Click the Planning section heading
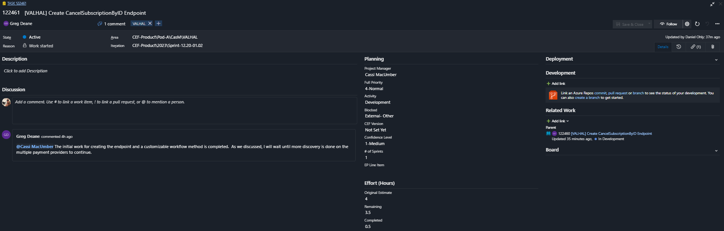The image size is (724, 231). (x=374, y=59)
